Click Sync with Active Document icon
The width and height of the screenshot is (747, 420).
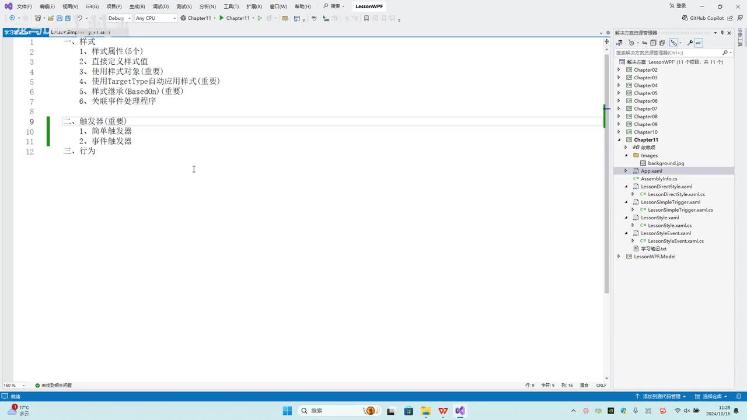point(644,43)
